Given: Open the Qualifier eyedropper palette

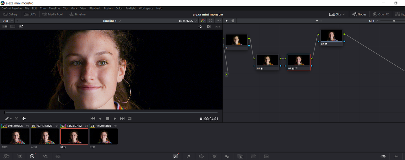Looking at the screenshot, I should [x=189, y=156].
